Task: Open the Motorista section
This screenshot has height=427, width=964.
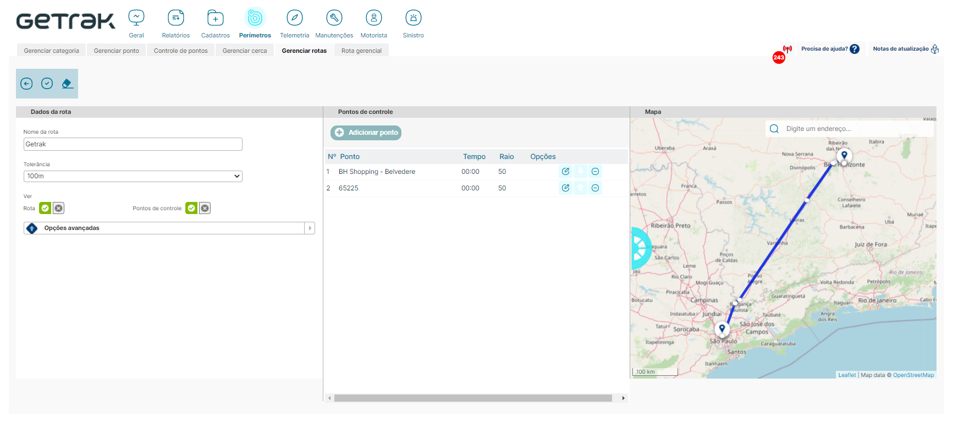Action: click(x=374, y=18)
